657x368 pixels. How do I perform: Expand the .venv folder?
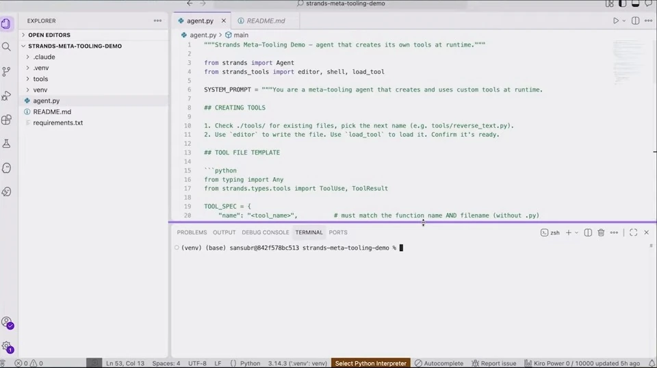pyautogui.click(x=40, y=68)
